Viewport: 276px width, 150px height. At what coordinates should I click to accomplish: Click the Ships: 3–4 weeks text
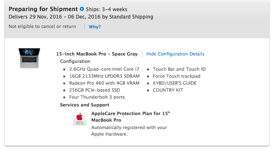pyautogui.click(x=106, y=9)
